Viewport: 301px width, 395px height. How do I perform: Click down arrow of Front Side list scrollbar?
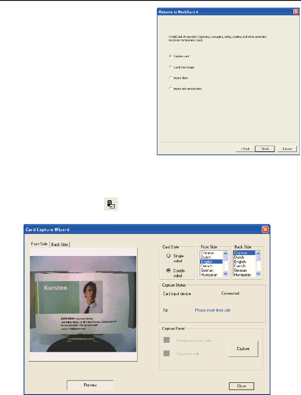225,274
